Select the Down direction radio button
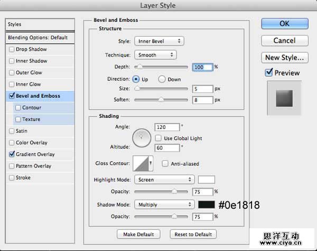317x251 pixels. pyautogui.click(x=162, y=79)
